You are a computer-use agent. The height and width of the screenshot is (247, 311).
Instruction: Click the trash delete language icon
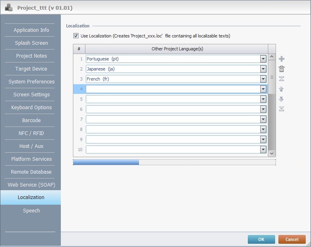tap(282, 69)
